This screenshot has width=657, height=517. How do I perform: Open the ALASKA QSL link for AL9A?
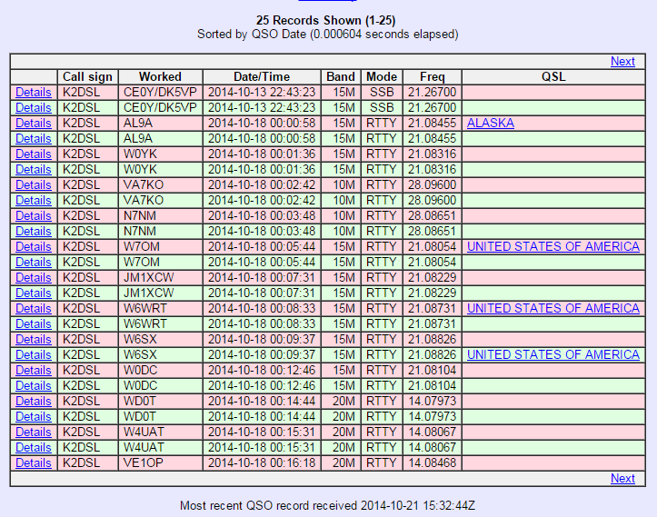tap(490, 124)
